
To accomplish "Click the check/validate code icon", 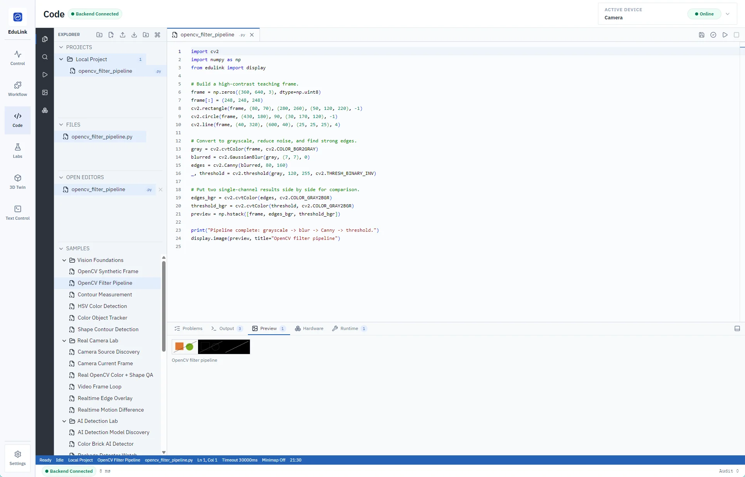I will [713, 35].
